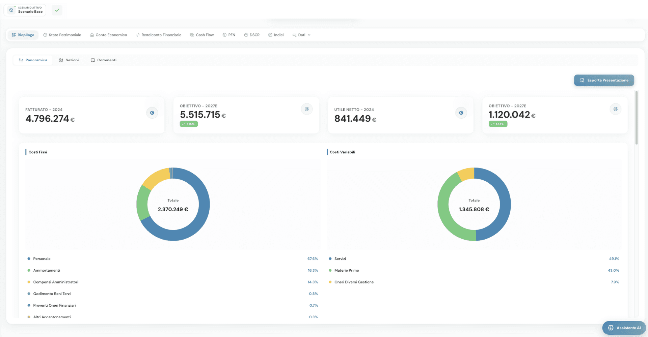Click the yellow Compensi Amministratori legend dot

click(29, 282)
